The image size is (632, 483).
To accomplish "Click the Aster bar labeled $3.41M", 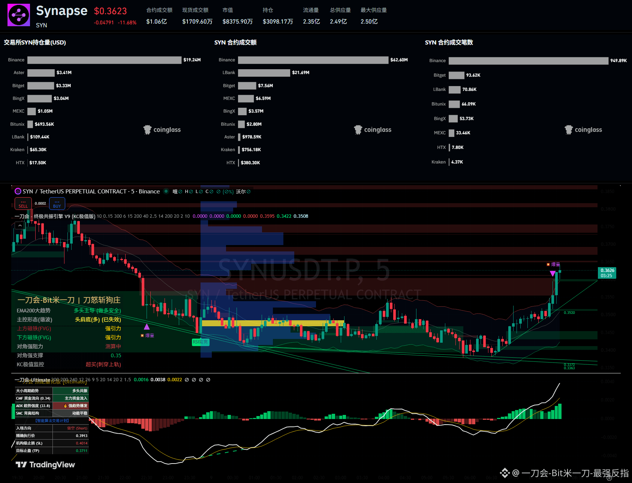I will [41, 73].
